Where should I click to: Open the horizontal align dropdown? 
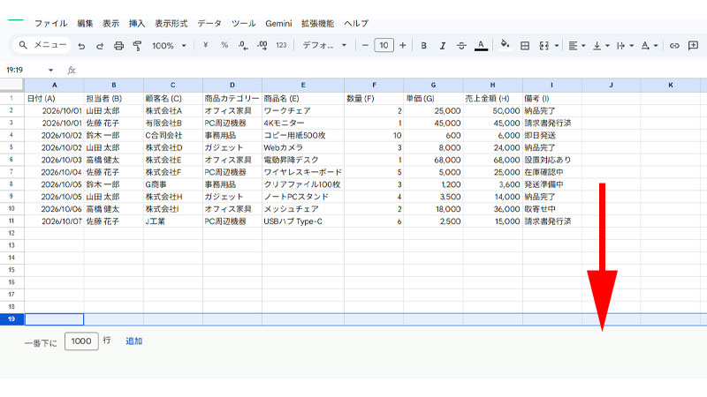coord(577,46)
